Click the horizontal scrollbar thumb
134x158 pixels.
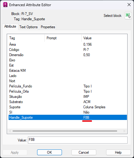tap(65, 131)
